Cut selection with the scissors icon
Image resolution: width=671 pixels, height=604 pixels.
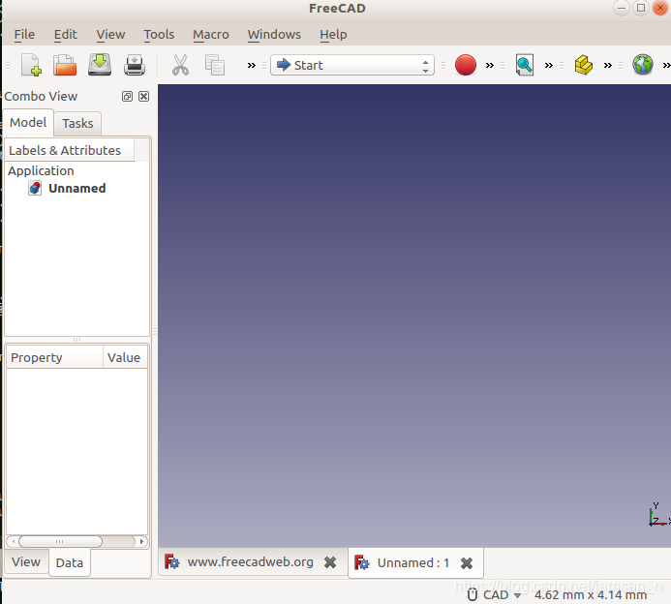[180, 65]
